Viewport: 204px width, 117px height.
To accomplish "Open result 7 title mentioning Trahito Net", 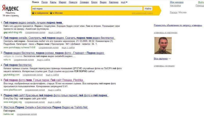I will pos(46,107).
